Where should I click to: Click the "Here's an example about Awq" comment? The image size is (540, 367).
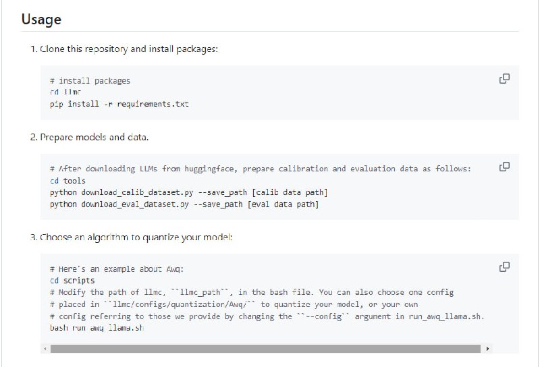pos(116,269)
